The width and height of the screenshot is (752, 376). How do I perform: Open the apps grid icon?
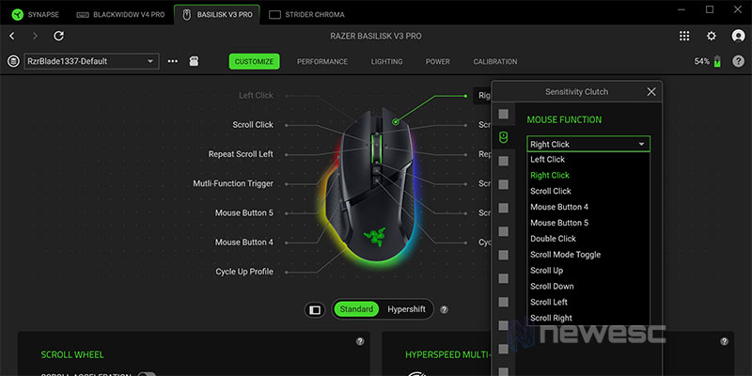pyautogui.click(x=684, y=36)
